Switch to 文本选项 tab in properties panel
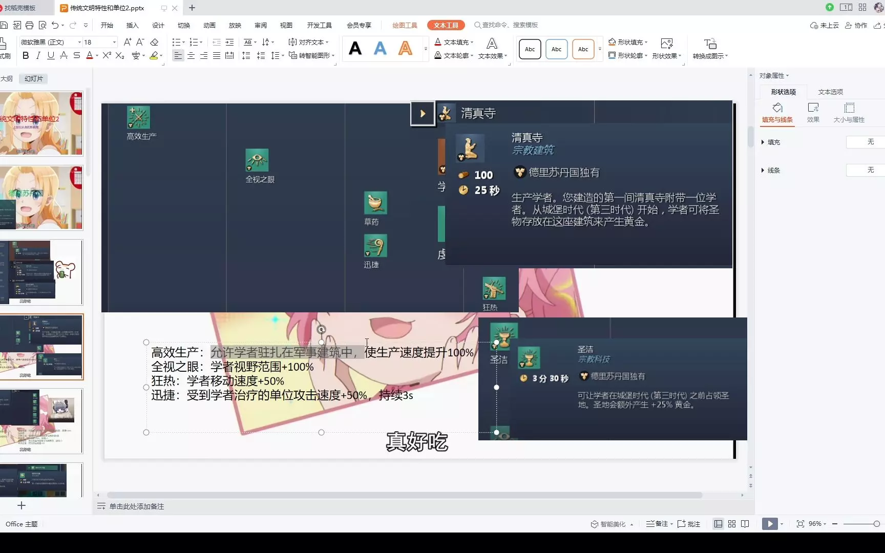 pyautogui.click(x=830, y=92)
